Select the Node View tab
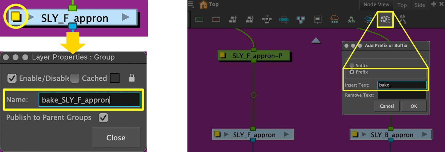The width and height of the screenshot is (445, 152). 376,4
